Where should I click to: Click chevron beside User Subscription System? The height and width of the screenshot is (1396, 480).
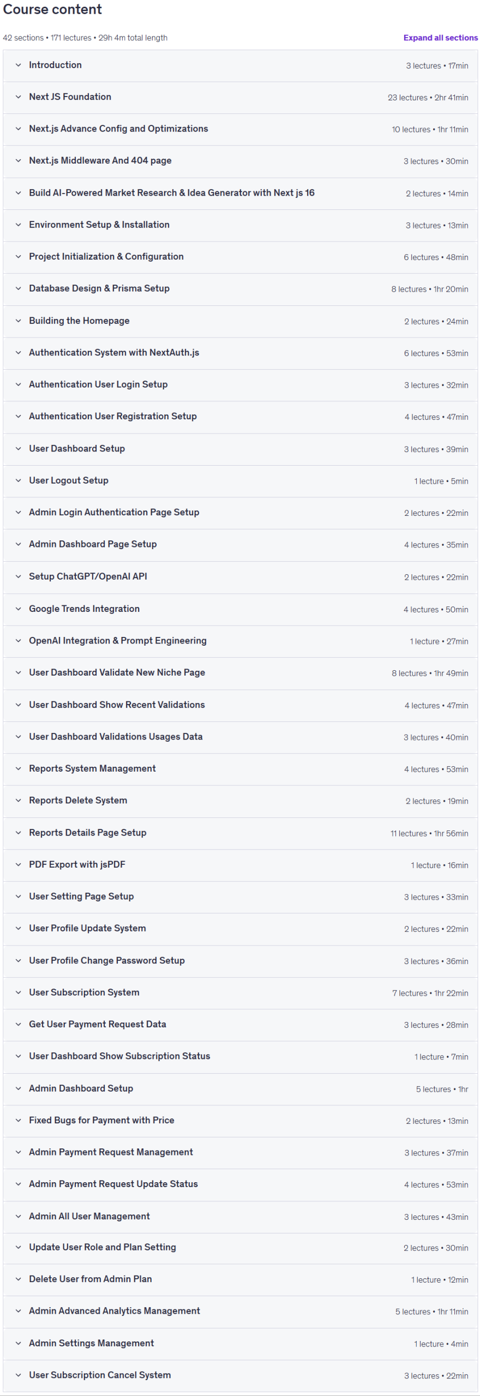[18, 992]
